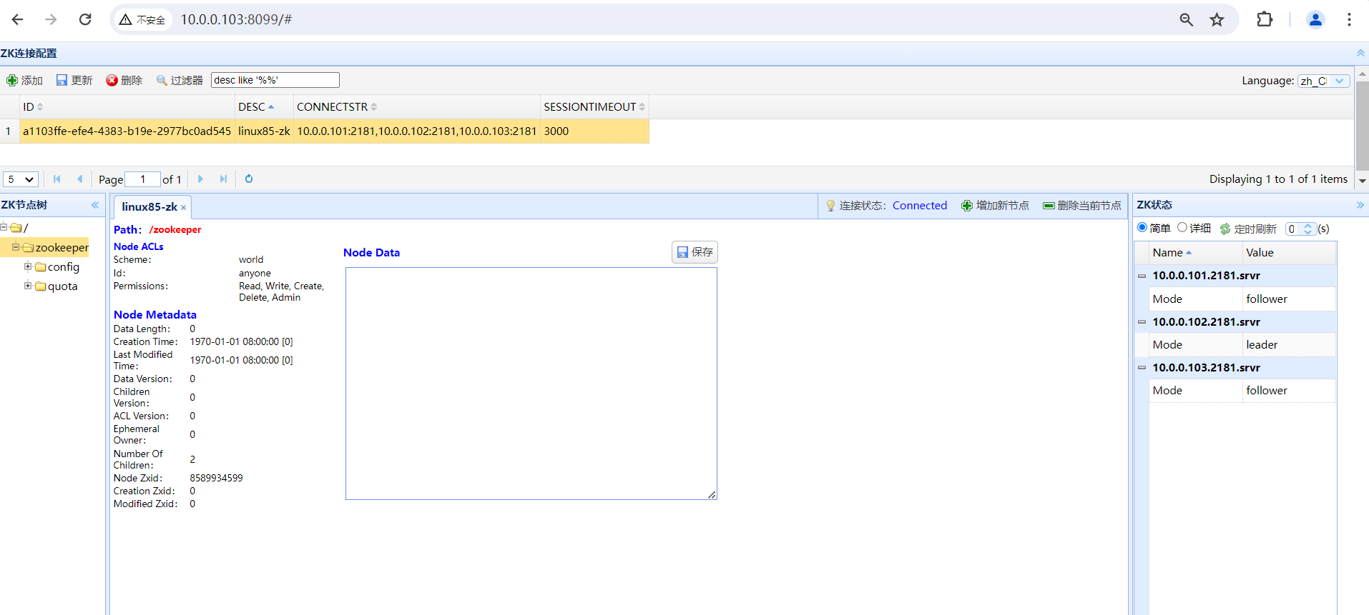Viewport: 1369px width, 615px height.
Task: Click the 更新 (update) save icon
Action: (x=62, y=81)
